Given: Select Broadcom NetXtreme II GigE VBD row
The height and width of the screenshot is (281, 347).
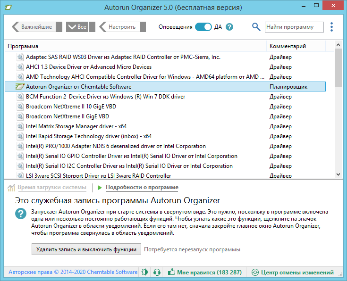Looking at the screenshot, I should 165,116.
